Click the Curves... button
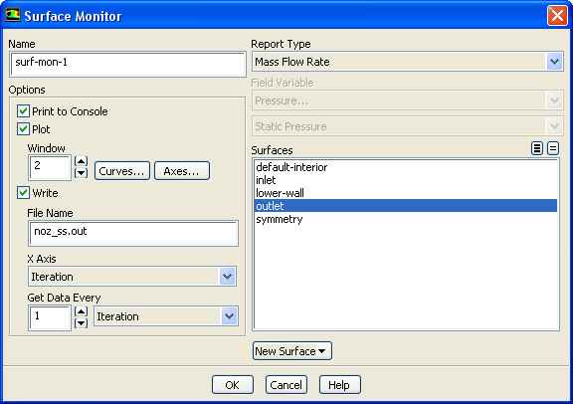This screenshot has width=573, height=404. (x=122, y=171)
